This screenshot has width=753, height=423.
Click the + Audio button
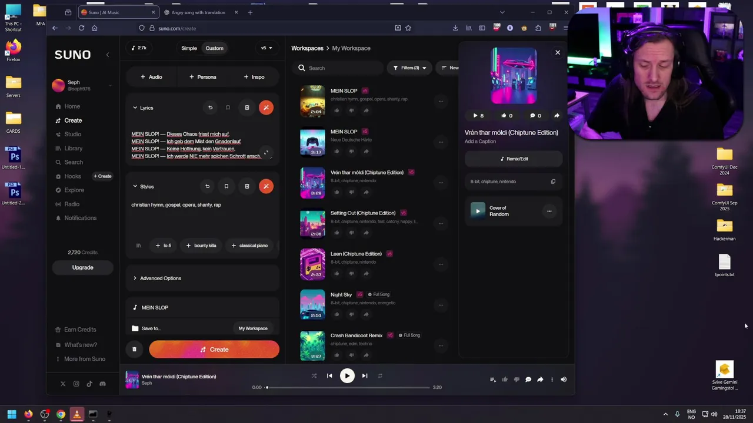pos(151,77)
